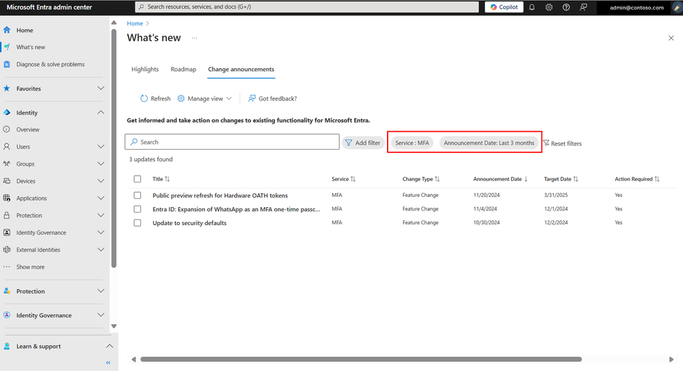This screenshot has width=683, height=378.
Task: Expand the Applications chevron
Action: 101,198
